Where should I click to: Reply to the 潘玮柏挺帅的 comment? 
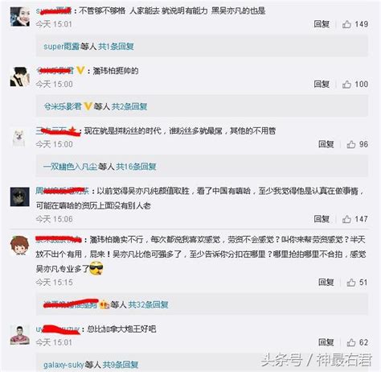322,85
